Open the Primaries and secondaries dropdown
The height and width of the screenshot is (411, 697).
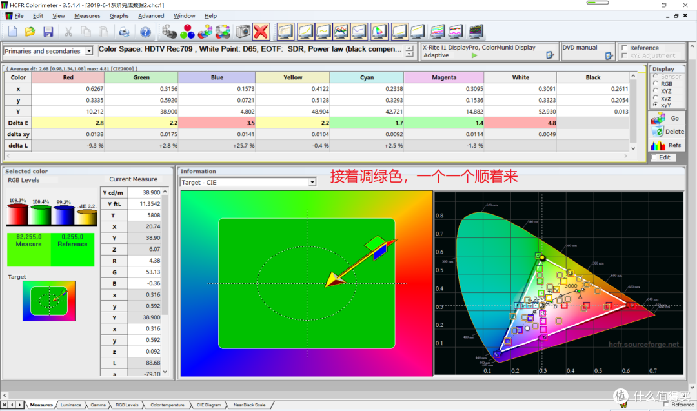88,51
